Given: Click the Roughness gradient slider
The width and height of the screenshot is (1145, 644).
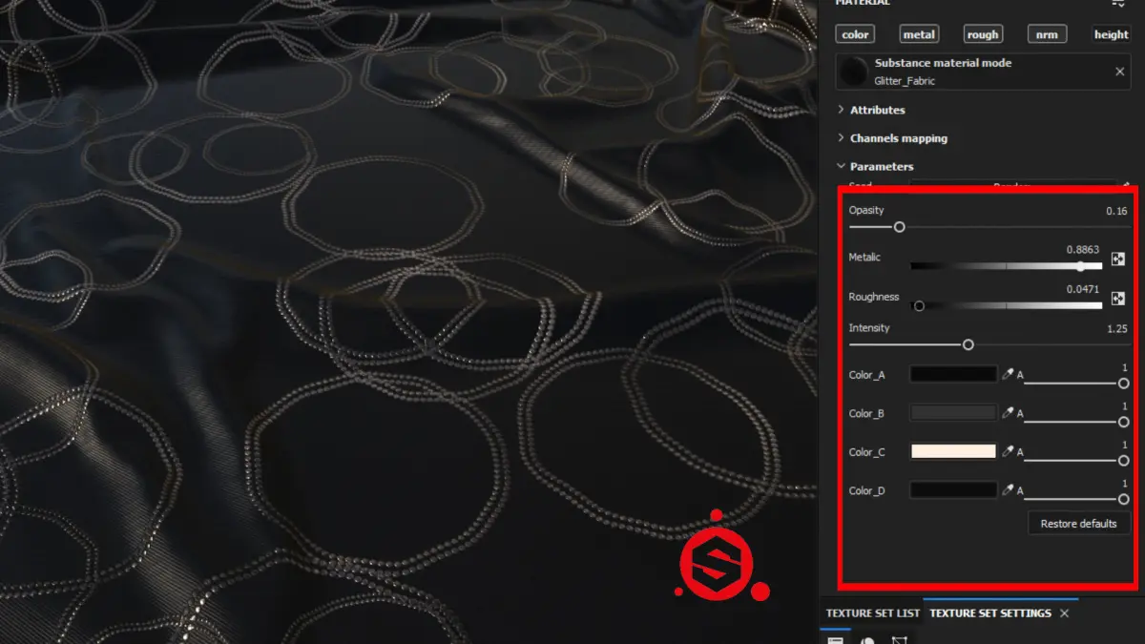Looking at the screenshot, I should (x=1006, y=306).
